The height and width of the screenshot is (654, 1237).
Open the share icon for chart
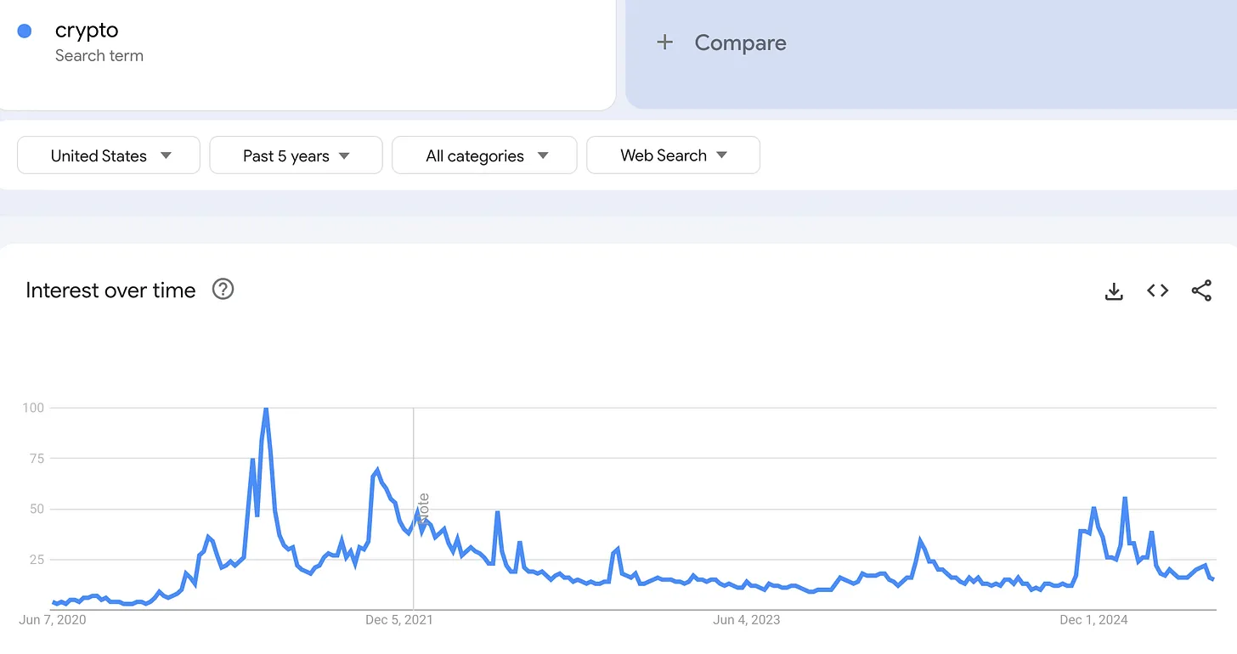(x=1201, y=290)
